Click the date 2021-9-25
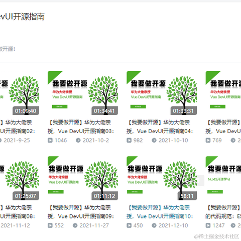The image size is (241, 241). pyautogui.click(x=17, y=140)
